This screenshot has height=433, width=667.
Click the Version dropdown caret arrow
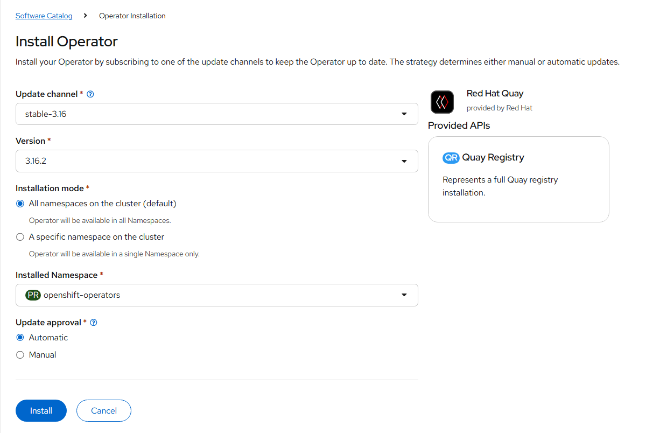pyautogui.click(x=404, y=161)
